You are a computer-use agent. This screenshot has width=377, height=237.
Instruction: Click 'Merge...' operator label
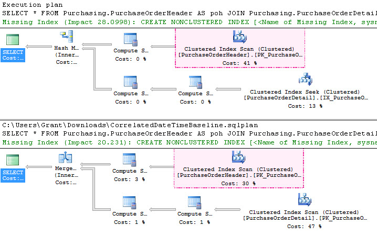click(66, 168)
